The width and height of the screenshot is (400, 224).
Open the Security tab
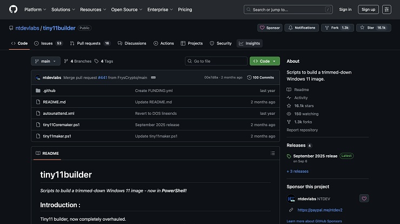[221, 43]
